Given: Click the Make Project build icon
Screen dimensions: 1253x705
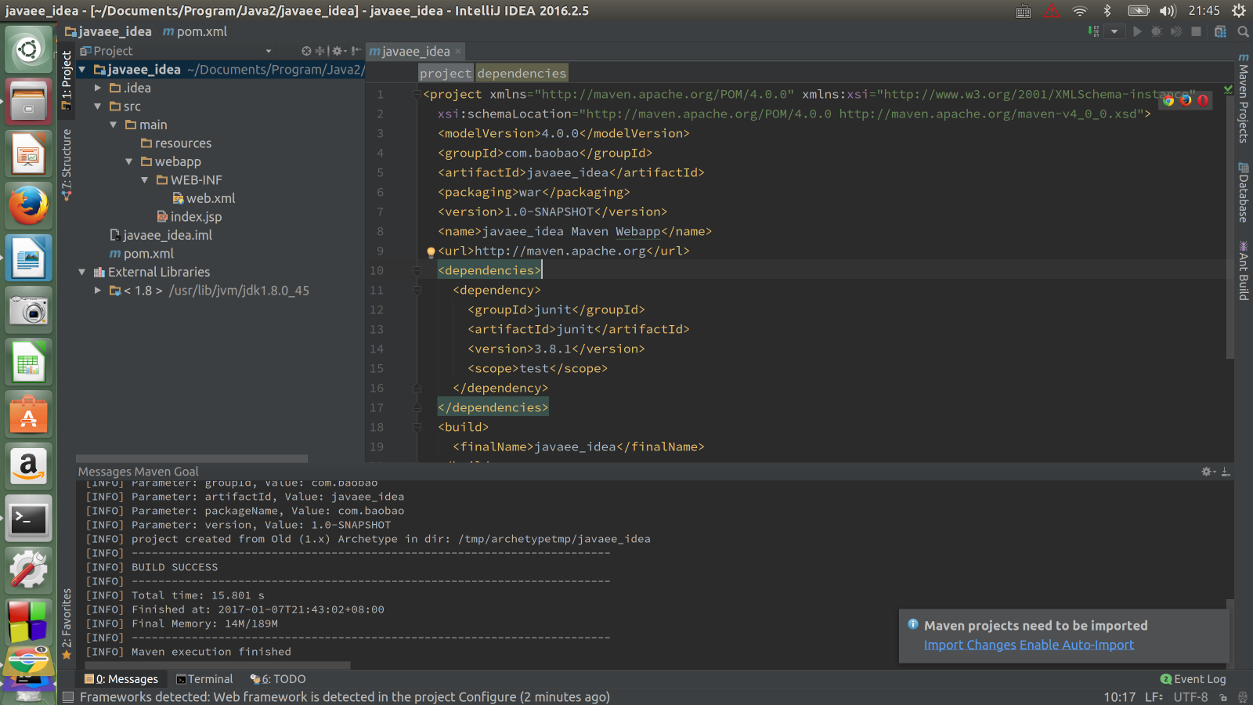Looking at the screenshot, I should click(1093, 31).
